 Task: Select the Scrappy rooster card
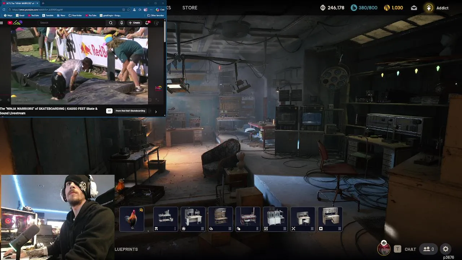pyautogui.click(x=132, y=219)
